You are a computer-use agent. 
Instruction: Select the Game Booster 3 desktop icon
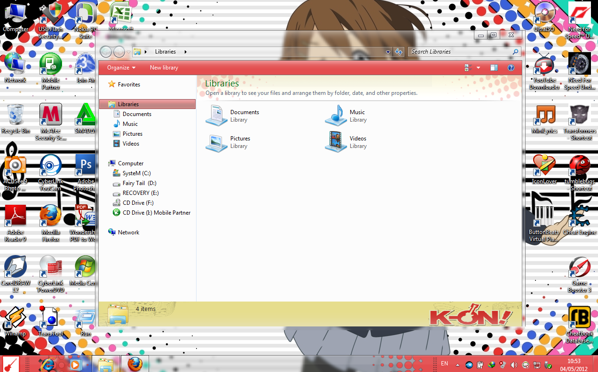[x=580, y=275]
